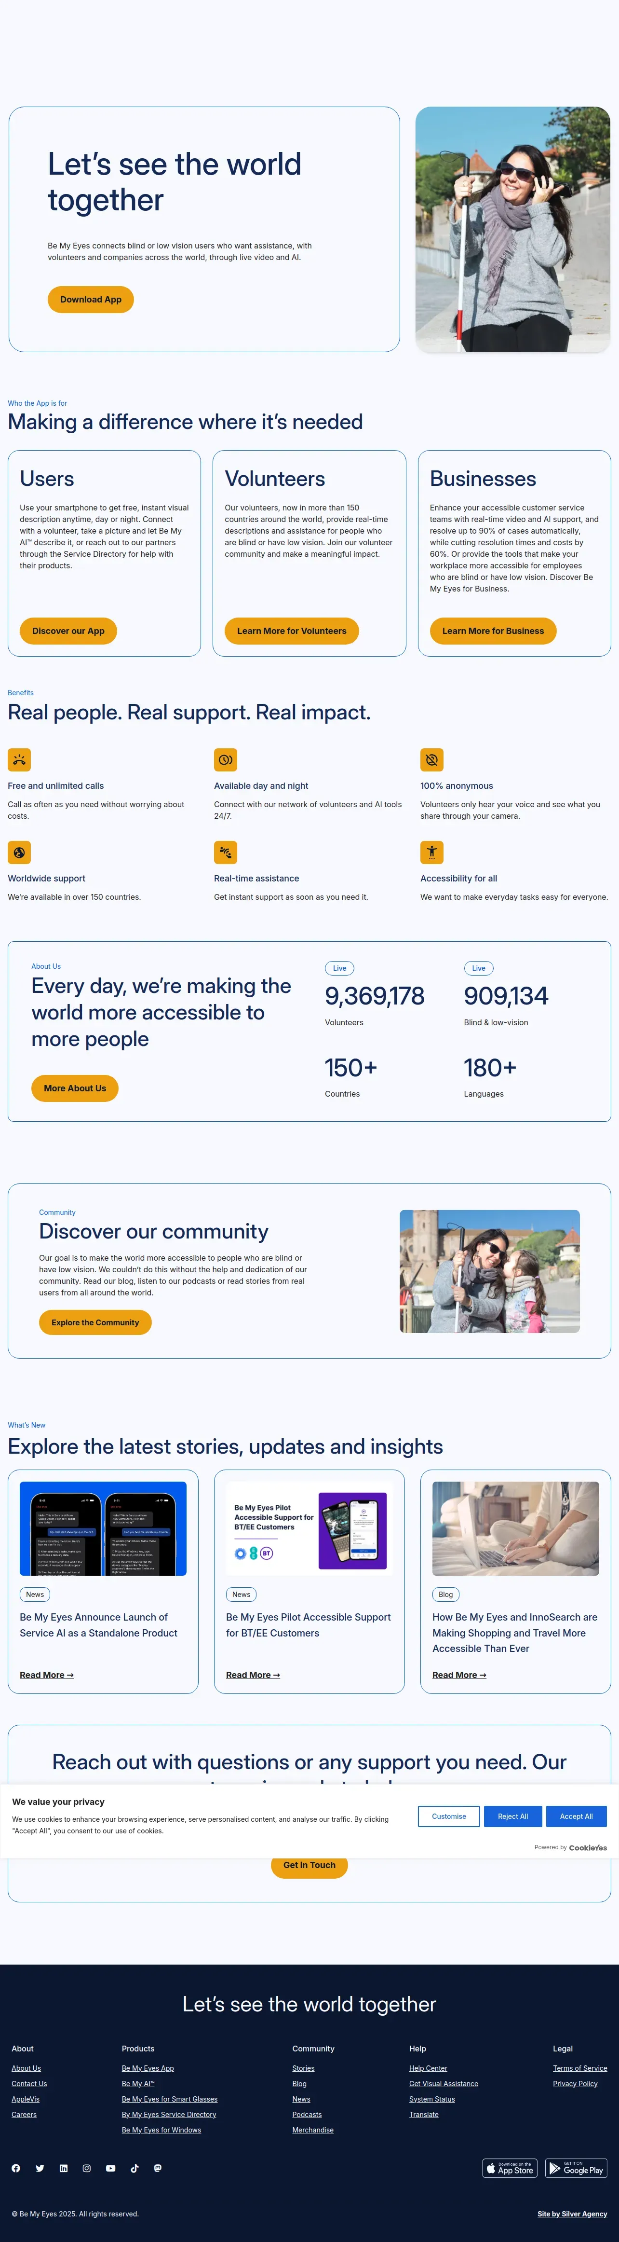Open the footer Blog link under Community
The image size is (619, 2242).
(299, 2084)
